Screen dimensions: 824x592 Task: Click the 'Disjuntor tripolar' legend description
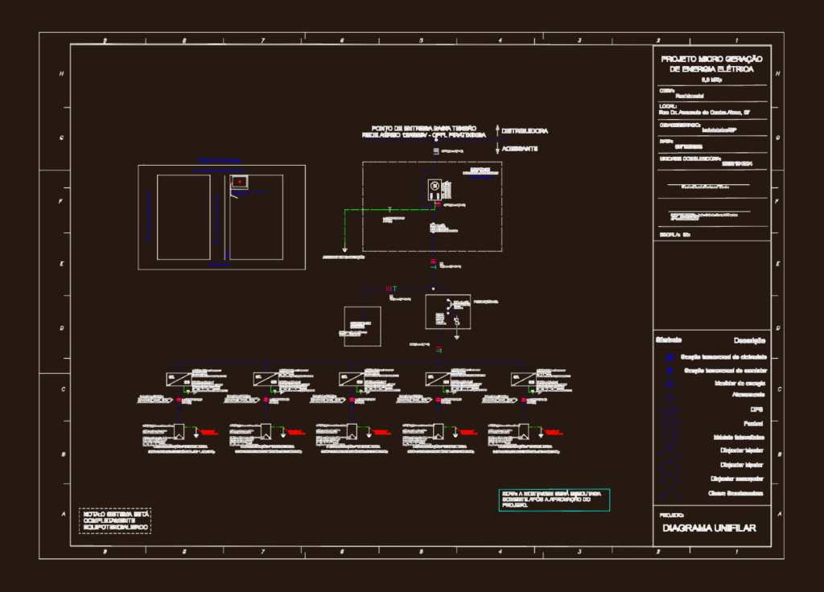tap(741, 450)
